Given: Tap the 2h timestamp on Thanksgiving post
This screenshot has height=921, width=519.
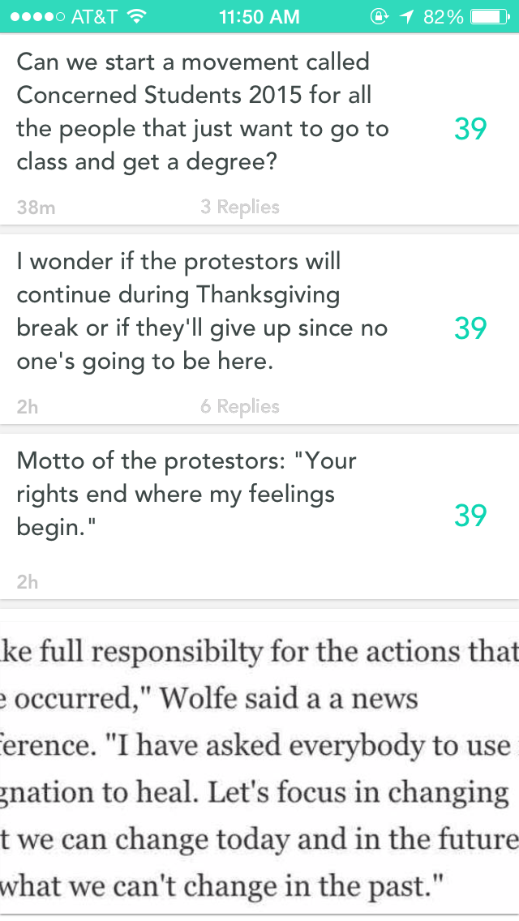Looking at the screenshot, I should (28, 407).
